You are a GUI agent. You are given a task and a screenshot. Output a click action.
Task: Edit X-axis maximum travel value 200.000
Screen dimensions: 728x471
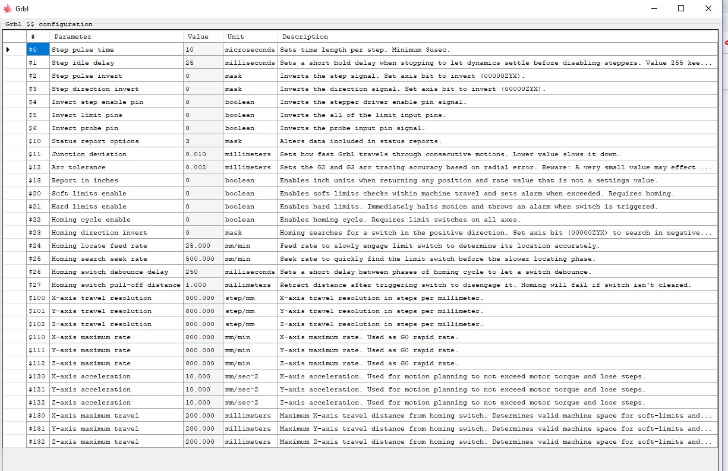203,416
